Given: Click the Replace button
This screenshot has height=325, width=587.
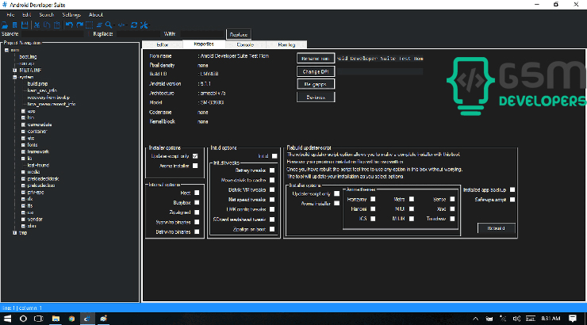Looking at the screenshot, I should [239, 34].
